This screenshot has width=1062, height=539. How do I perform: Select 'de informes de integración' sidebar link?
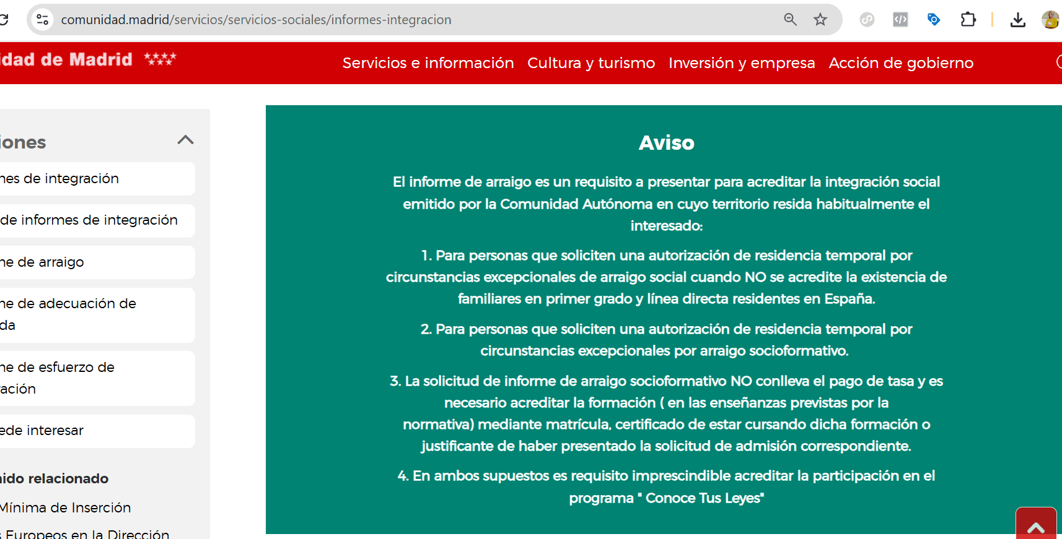(90, 220)
